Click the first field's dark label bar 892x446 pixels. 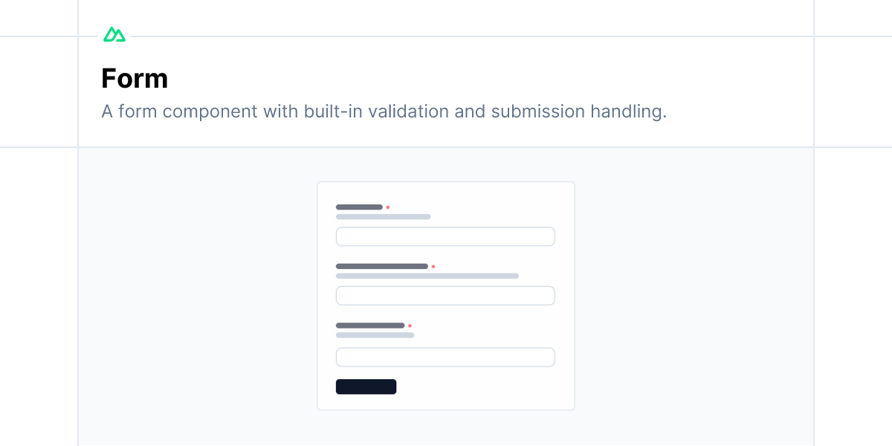(x=359, y=207)
